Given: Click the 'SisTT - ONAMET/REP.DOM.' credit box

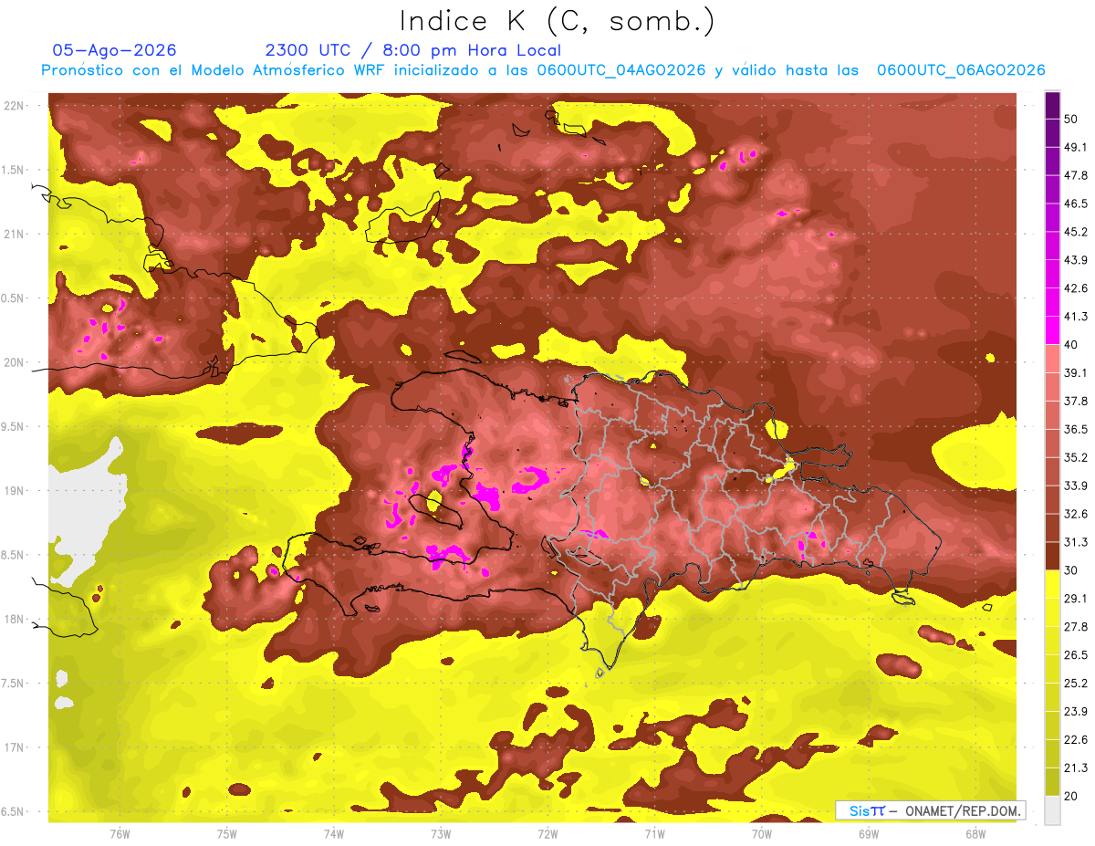Looking at the screenshot, I should pos(930,810).
